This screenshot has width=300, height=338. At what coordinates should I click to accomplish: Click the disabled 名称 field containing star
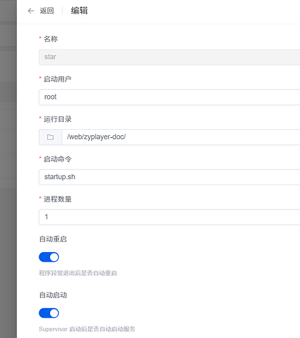pyautogui.click(x=169, y=57)
